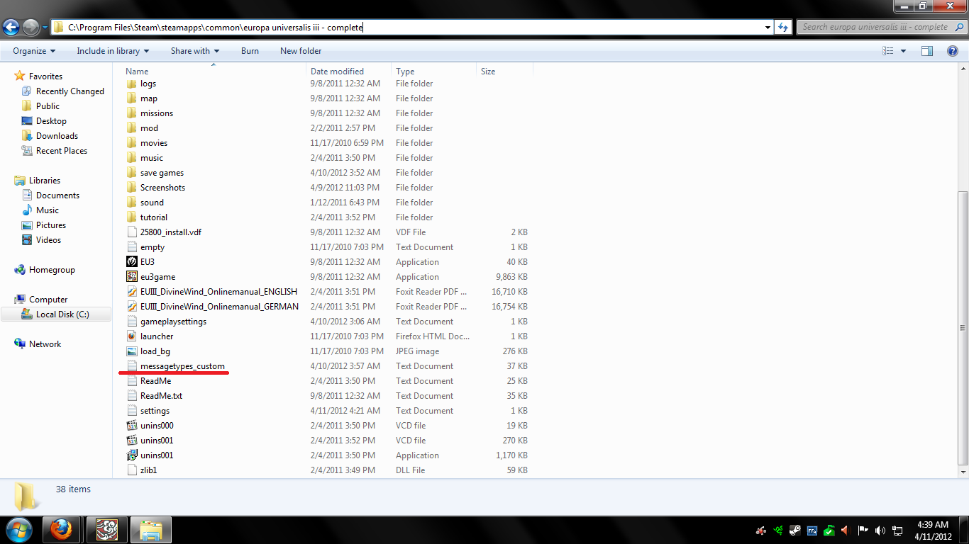
Task: Open the recent pages dropdown beside Forward
Action: (x=45, y=28)
